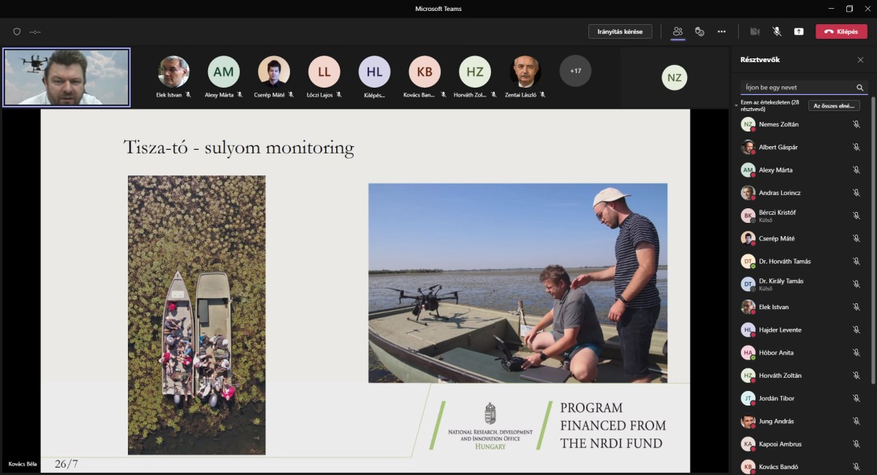This screenshot has height=475, width=877.
Task: Click the shield security icon
Action: pos(17,31)
